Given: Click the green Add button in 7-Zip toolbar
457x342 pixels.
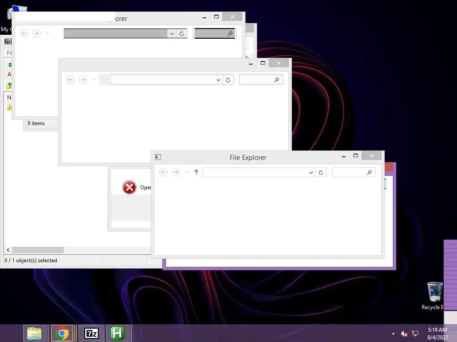Looking at the screenshot, I should [x=10, y=65].
